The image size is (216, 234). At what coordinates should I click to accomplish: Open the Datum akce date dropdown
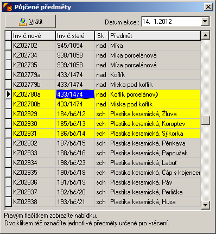point(205,21)
